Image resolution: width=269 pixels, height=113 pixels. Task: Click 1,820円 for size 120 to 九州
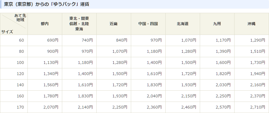[x=223, y=74]
